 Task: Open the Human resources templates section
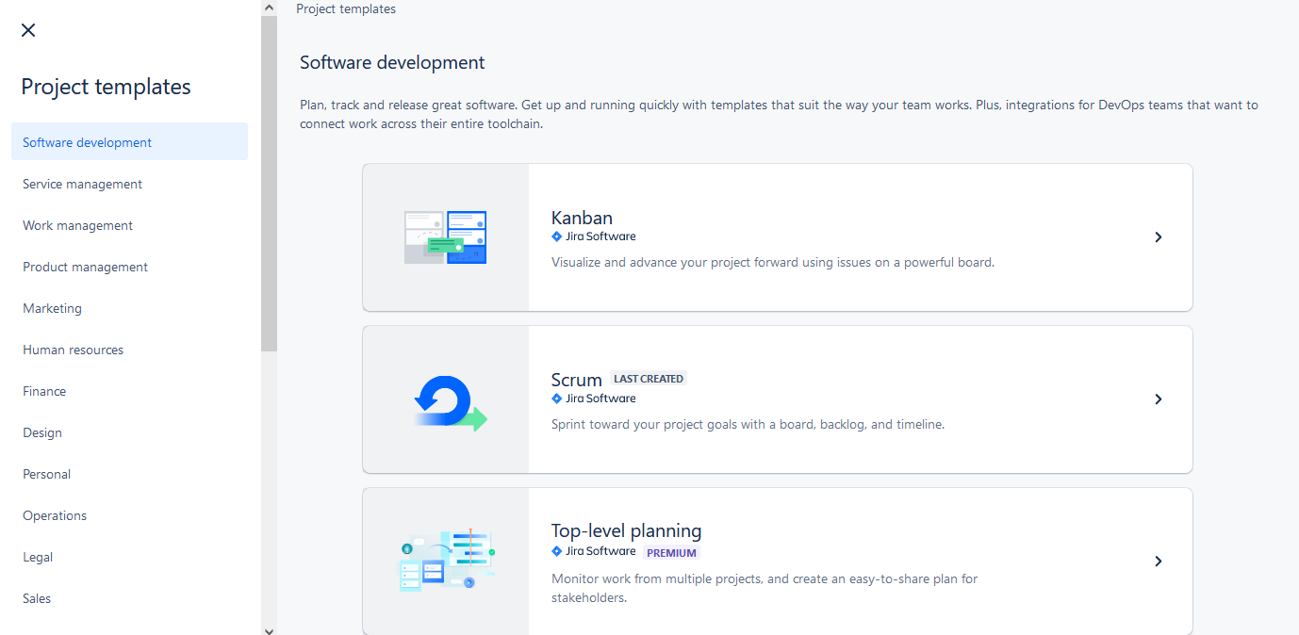(73, 349)
